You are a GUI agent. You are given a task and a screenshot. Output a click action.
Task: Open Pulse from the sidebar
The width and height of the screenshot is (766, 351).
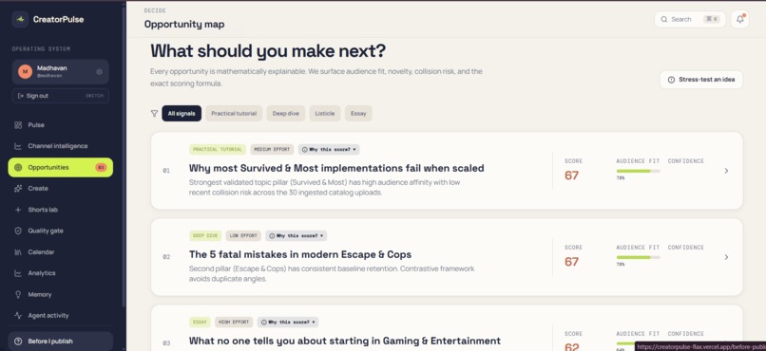point(61,125)
